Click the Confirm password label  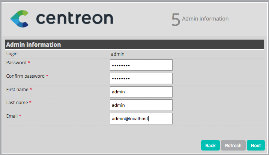click(25, 76)
